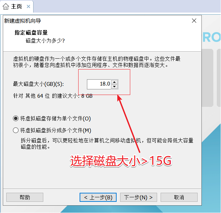This screenshot has height=213, width=221.
Task: Switch to the 主页 tab label
Action: pos(16,7)
